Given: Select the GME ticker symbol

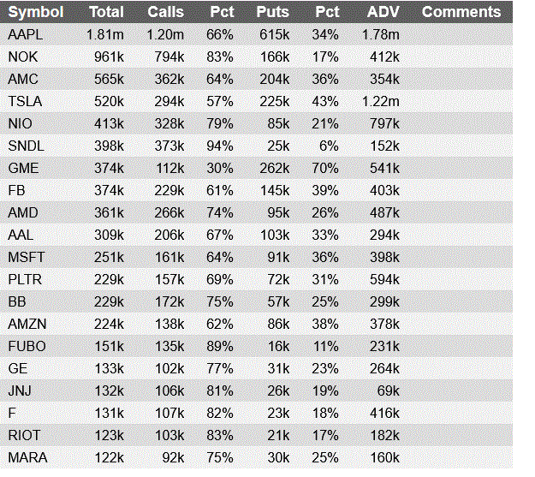Looking at the screenshot, I should click(x=23, y=168).
